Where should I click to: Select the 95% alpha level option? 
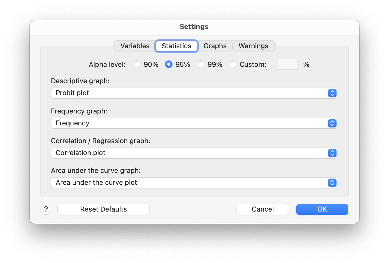[x=169, y=64]
